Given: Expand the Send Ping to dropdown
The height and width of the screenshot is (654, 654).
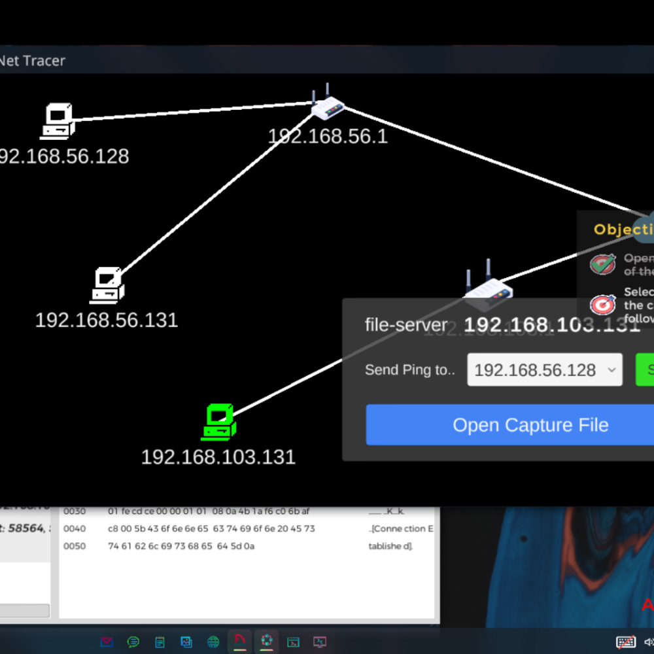Looking at the screenshot, I should point(545,370).
